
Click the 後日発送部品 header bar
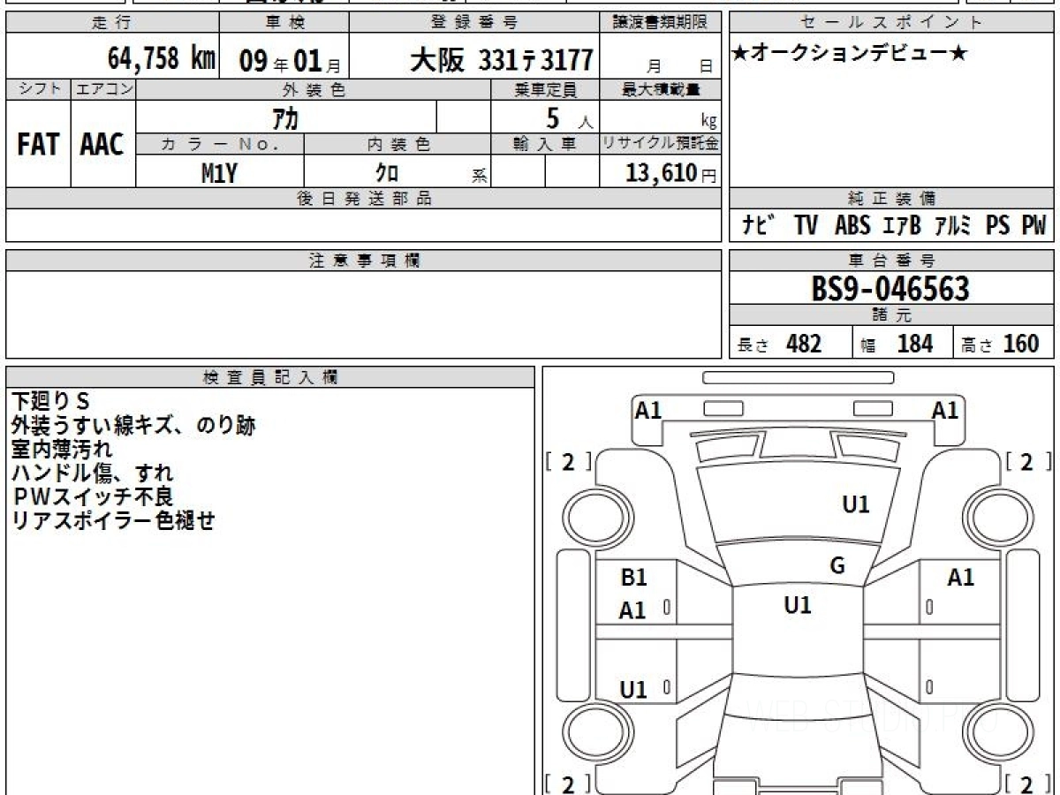pos(363,199)
